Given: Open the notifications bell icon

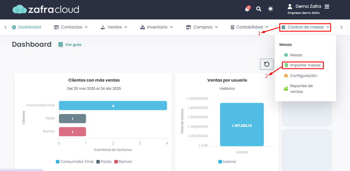Looking at the screenshot, I should pos(247,9).
